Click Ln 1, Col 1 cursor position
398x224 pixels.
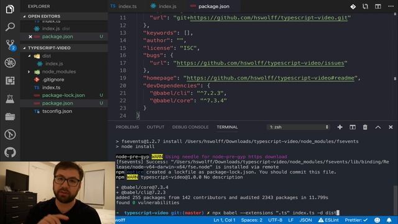[224, 220]
